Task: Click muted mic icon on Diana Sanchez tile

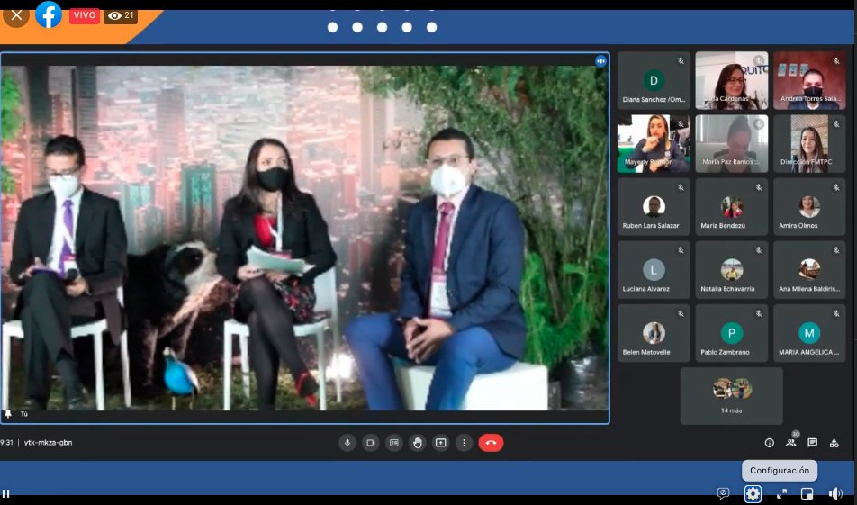Action: pyautogui.click(x=681, y=60)
